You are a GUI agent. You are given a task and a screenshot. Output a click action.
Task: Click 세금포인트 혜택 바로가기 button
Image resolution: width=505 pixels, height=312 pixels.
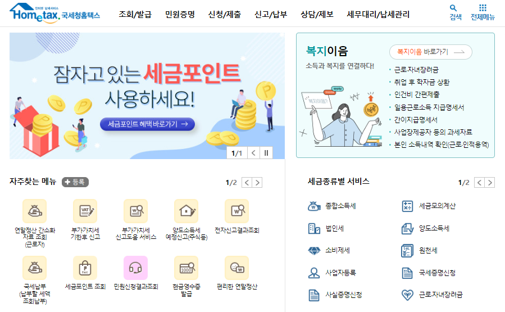click(148, 124)
